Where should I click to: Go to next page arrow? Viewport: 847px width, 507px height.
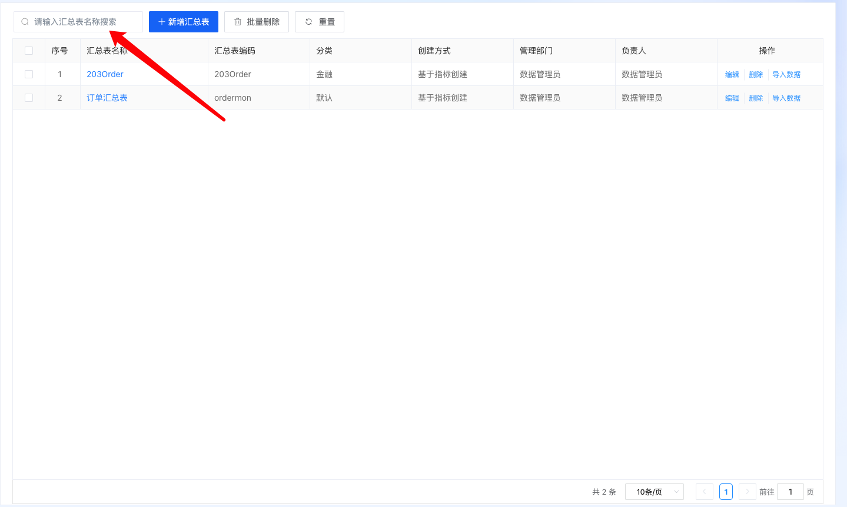tap(747, 492)
